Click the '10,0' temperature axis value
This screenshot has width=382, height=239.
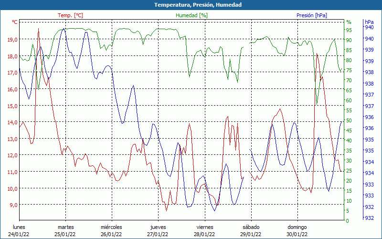click(13, 188)
